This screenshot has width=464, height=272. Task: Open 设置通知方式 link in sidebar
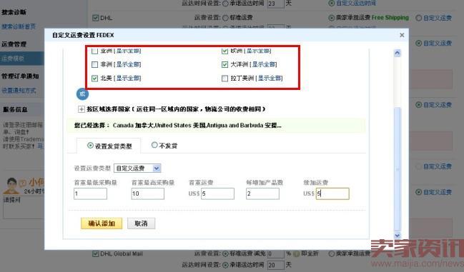(x=19, y=91)
